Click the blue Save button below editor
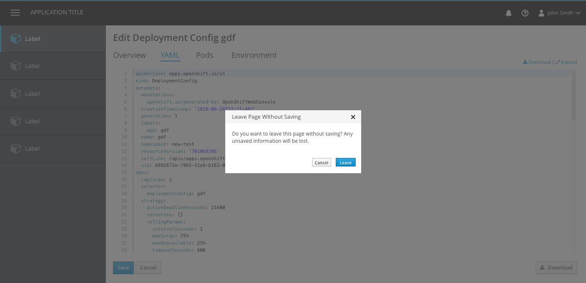 pos(123,268)
